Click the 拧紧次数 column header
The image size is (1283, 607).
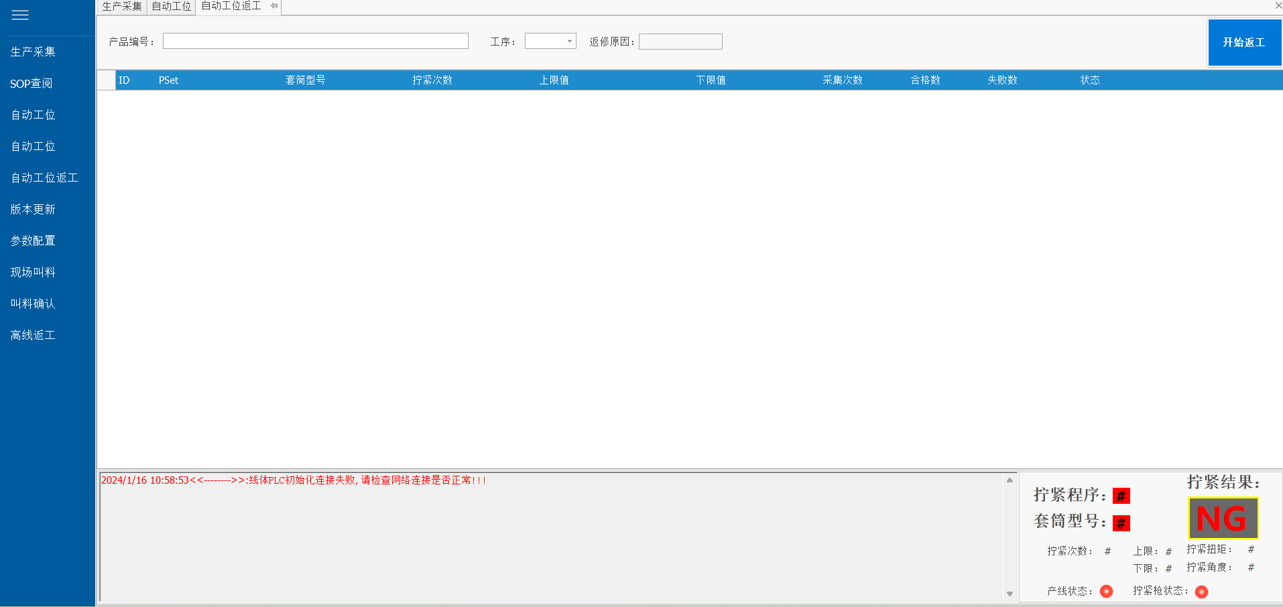click(432, 80)
